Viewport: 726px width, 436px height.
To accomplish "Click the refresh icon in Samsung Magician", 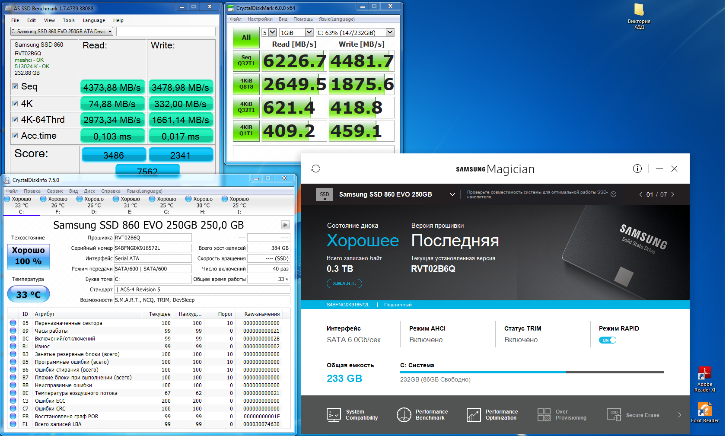I will (x=316, y=169).
